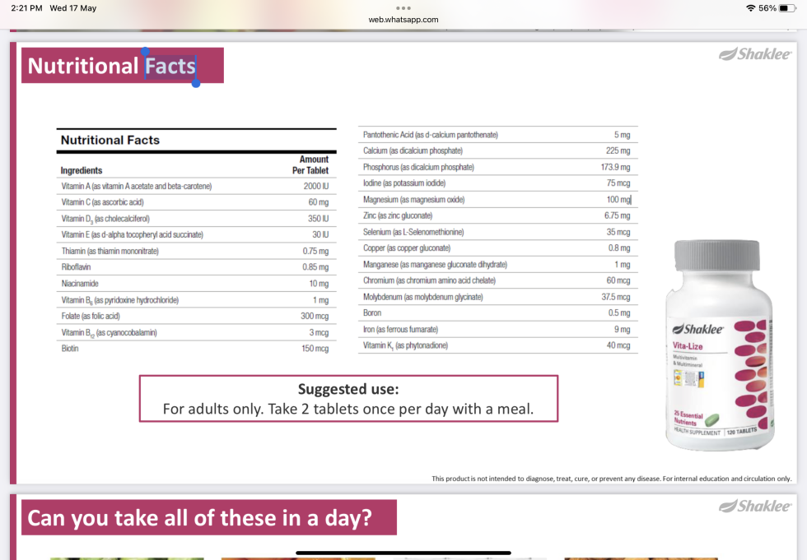Tap the 37.5 mcg value
The width and height of the screenshot is (807, 560).
coord(616,297)
